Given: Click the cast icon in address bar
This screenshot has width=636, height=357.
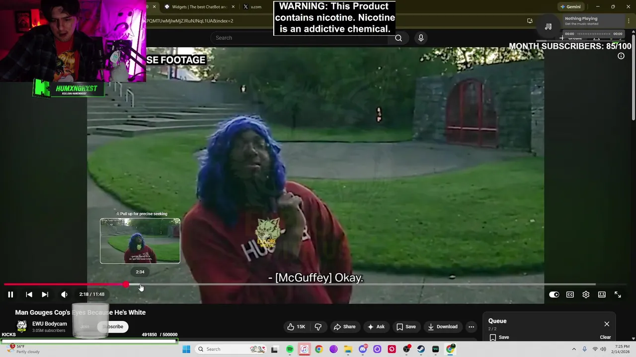Looking at the screenshot, I should click(x=530, y=21).
